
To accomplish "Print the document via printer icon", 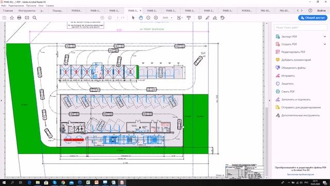I will (x=19, y=18).
